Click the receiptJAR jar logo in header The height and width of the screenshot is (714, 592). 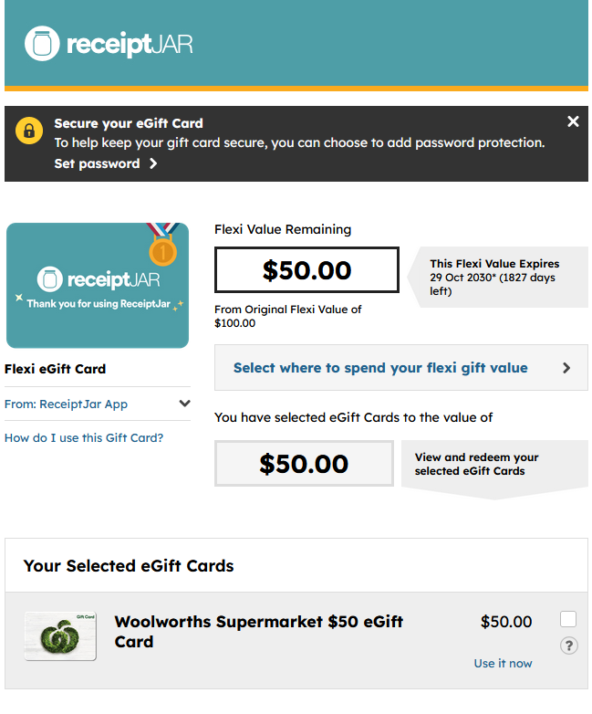pyautogui.click(x=42, y=43)
